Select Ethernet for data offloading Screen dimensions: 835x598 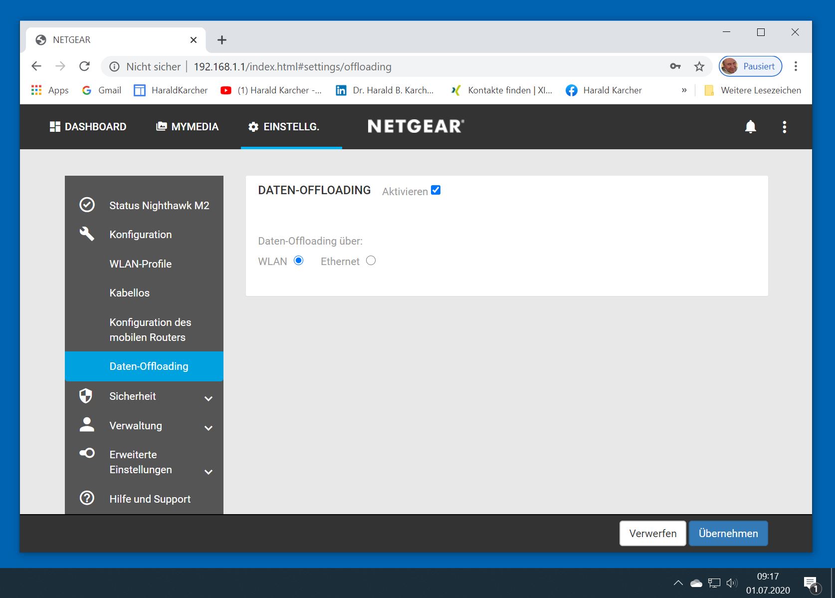(371, 261)
